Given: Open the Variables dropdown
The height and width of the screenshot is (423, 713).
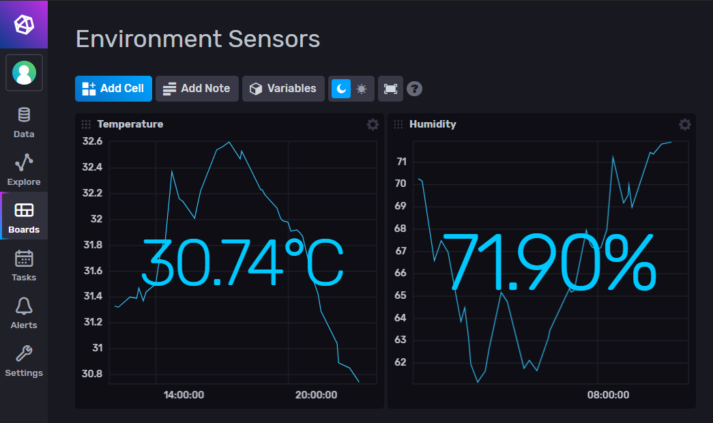Looking at the screenshot, I should coord(283,89).
